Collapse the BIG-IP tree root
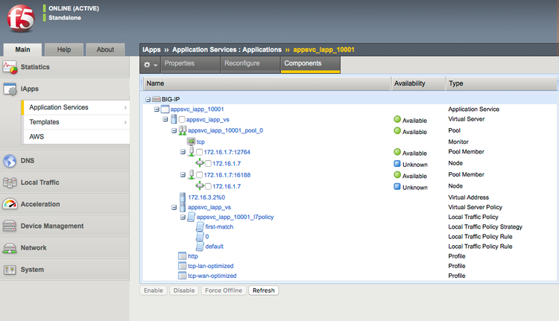This screenshot has width=559, height=321. pos(148,98)
